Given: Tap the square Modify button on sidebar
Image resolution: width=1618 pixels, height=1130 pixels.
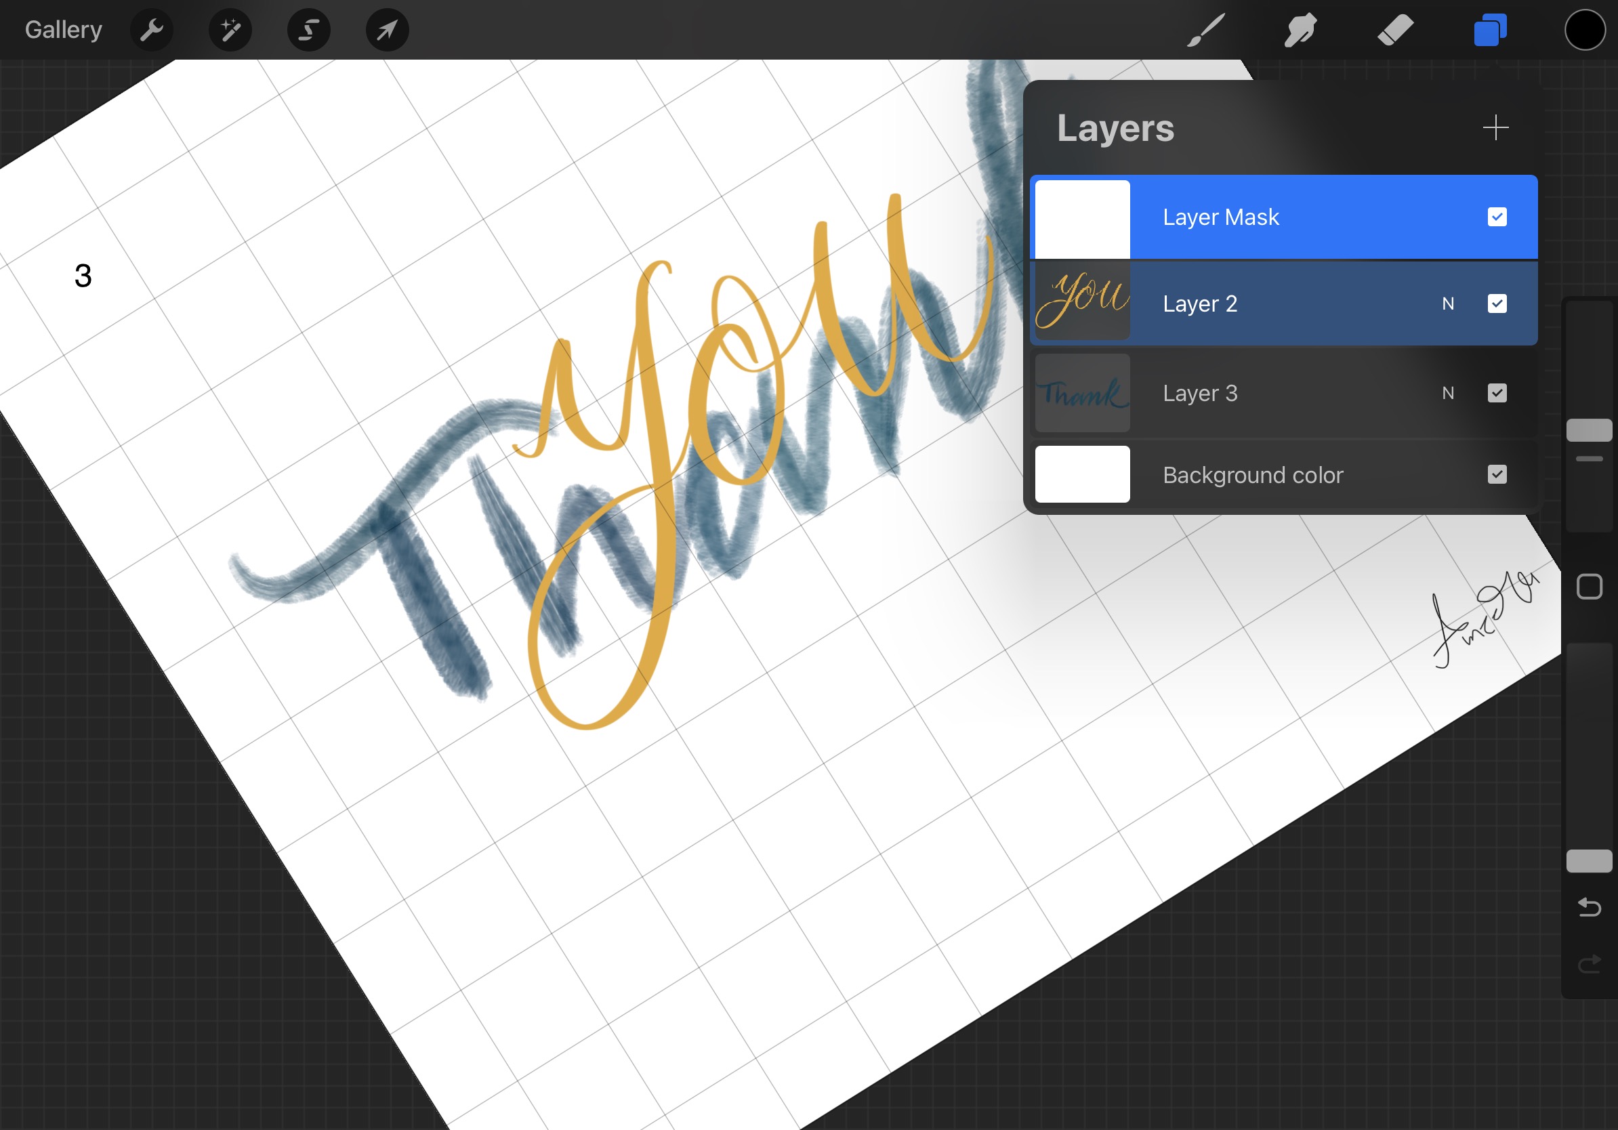Looking at the screenshot, I should click(1589, 587).
